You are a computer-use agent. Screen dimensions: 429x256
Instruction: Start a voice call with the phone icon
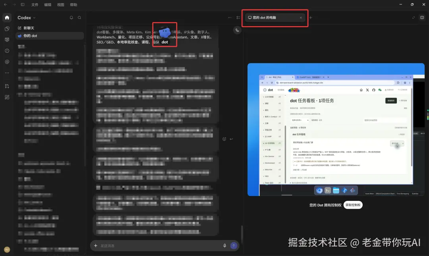tap(237, 30)
